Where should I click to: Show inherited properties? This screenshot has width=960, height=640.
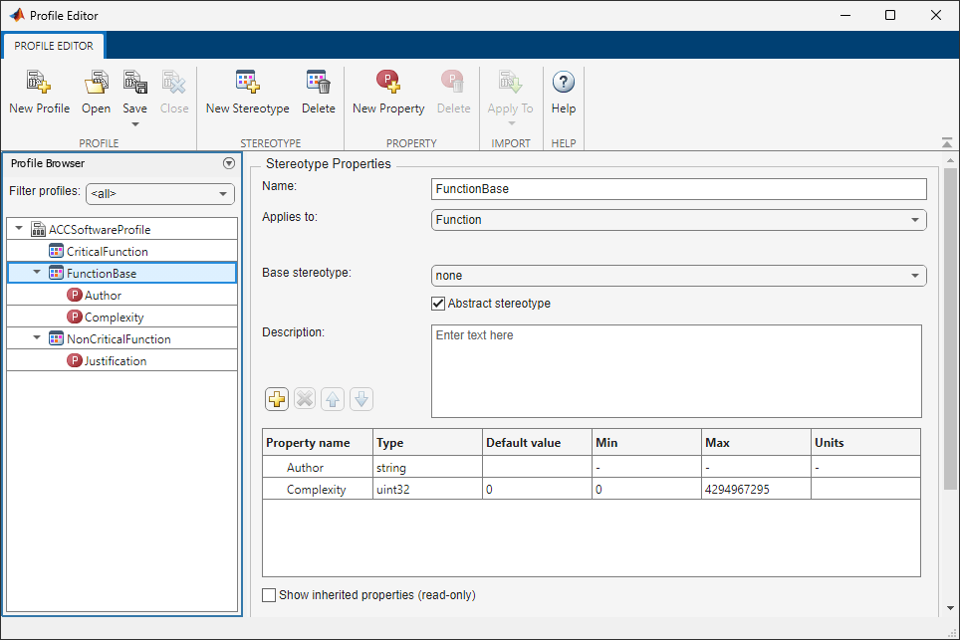(268, 594)
